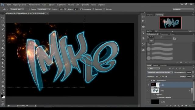Screen dimensions: 195x110
Task: Hide the Imike layer eye icon
Action: [x=148, y=91]
